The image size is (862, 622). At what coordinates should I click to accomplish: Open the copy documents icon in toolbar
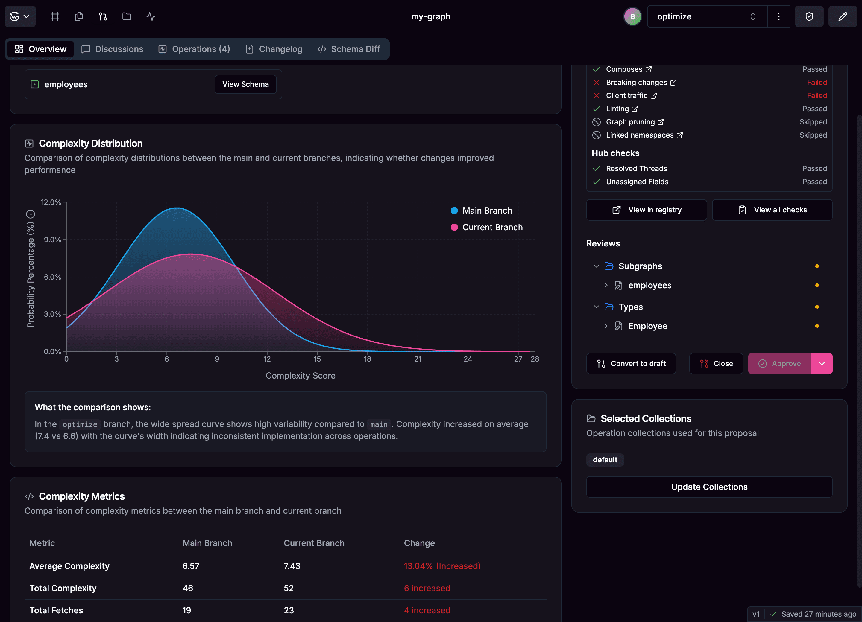(79, 16)
